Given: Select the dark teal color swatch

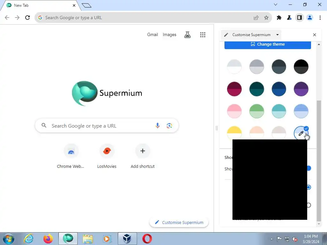Looking at the screenshot, I should tap(257, 89).
